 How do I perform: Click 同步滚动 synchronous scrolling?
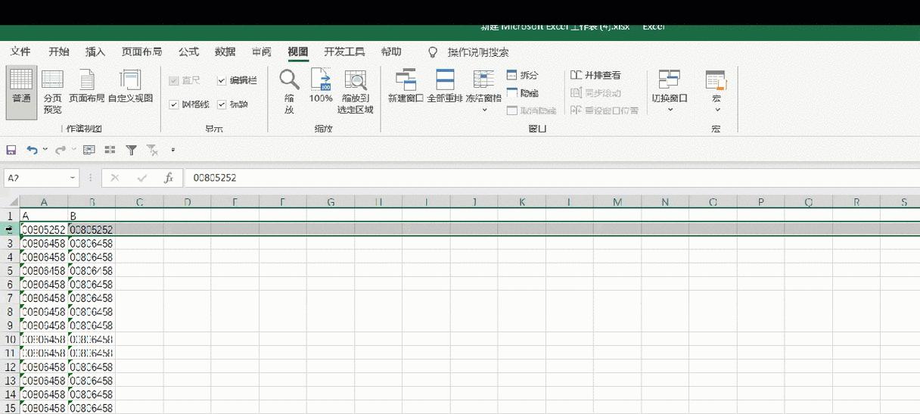tap(595, 92)
